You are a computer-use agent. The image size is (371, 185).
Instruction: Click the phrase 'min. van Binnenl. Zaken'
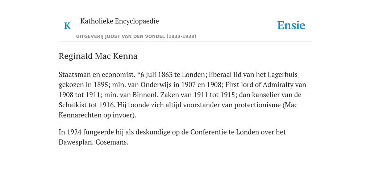[142, 95]
